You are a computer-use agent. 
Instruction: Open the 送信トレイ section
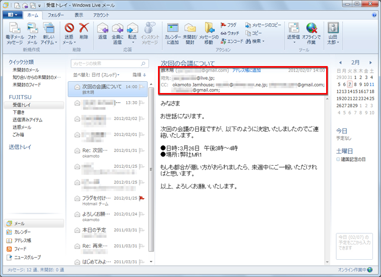coord(20,147)
